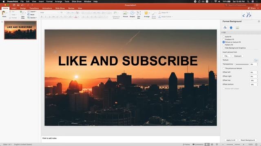Viewport: 261px width, 146px height.
Task: Open the Transitions ribbon tab
Action: click(x=34, y=8)
